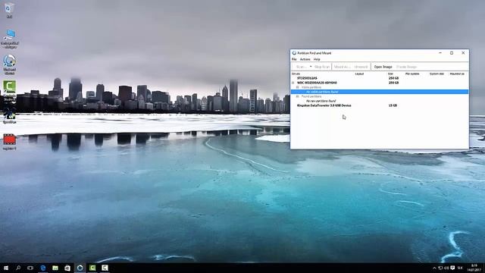Open File Explorer from the taskbar
Viewport: 485px width, 273px height.
[x=55, y=268]
